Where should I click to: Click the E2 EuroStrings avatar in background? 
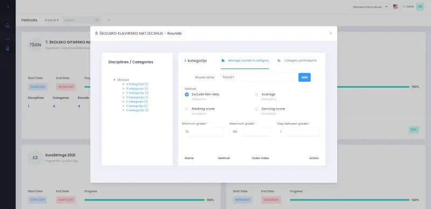coord(35,158)
